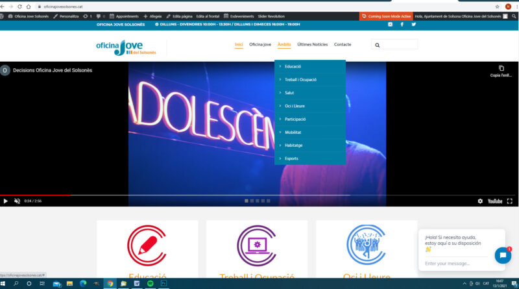Open YouTube player settings gear

480,201
